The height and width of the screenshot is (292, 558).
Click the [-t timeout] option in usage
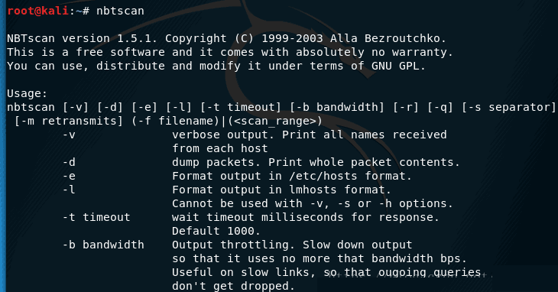coord(241,107)
